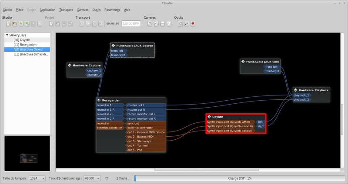The width and height of the screenshot is (348, 184).
Task: Click the first Canevas toolbar icon
Action: pos(150,24)
